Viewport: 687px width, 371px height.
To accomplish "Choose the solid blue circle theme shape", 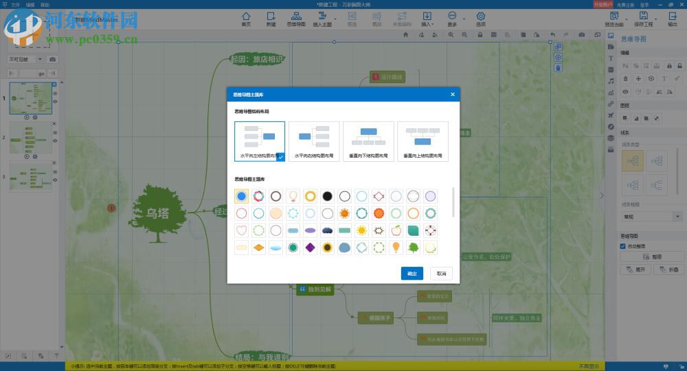I will tap(241, 196).
